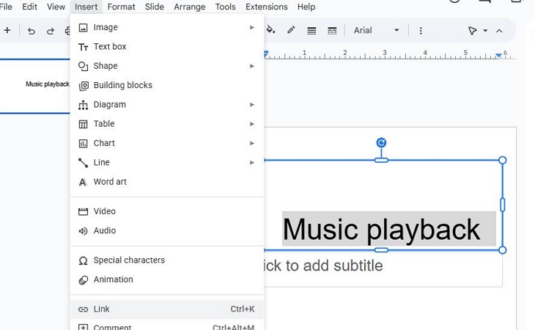Open the File menu

tap(6, 7)
